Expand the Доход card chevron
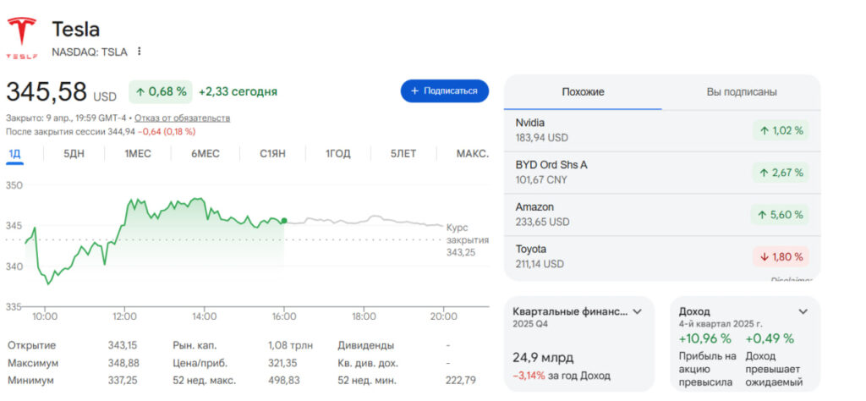Image resolution: width=866 pixels, height=401 pixels. pyautogui.click(x=803, y=311)
